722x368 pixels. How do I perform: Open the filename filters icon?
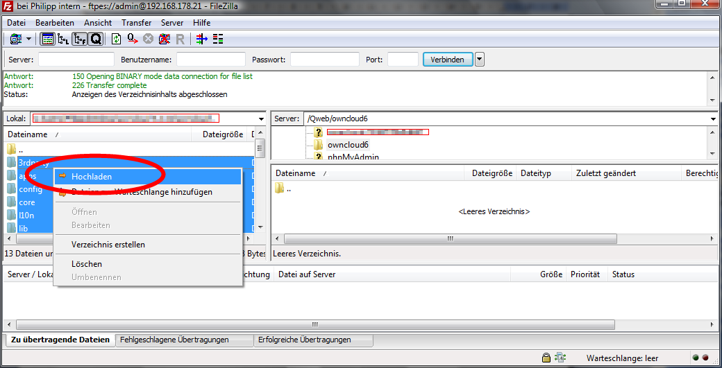[x=201, y=39]
